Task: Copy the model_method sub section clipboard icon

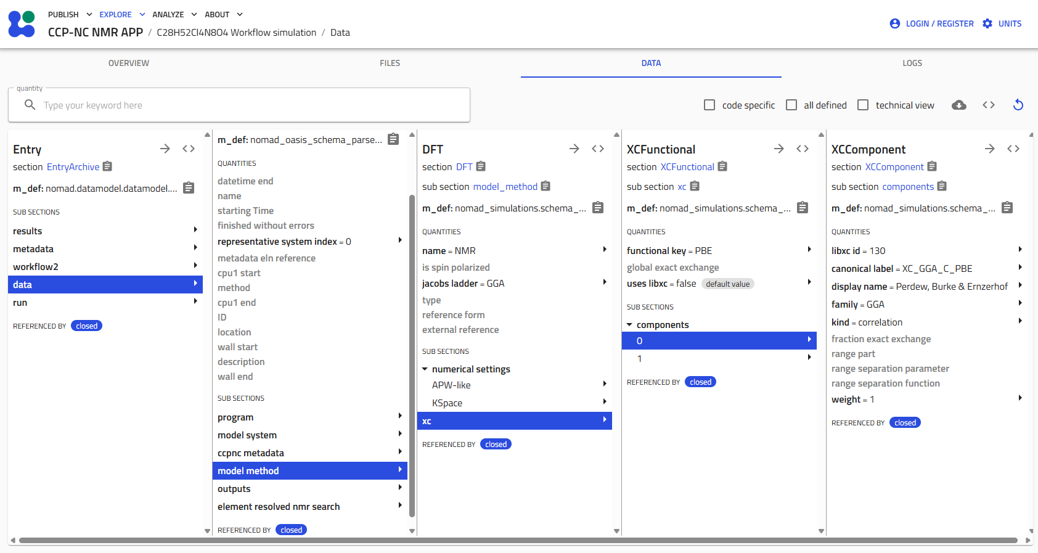Action: [546, 186]
